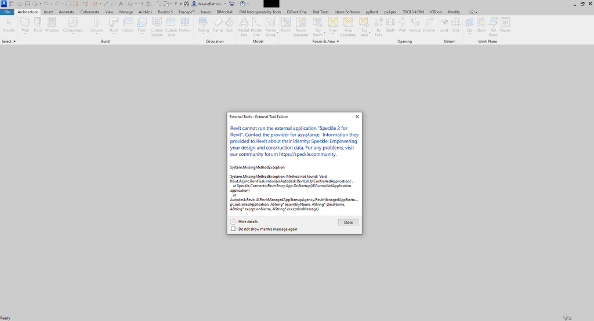The image size is (594, 321).
Task: Open the Ideate Software ribbon tab
Action: 347,12
